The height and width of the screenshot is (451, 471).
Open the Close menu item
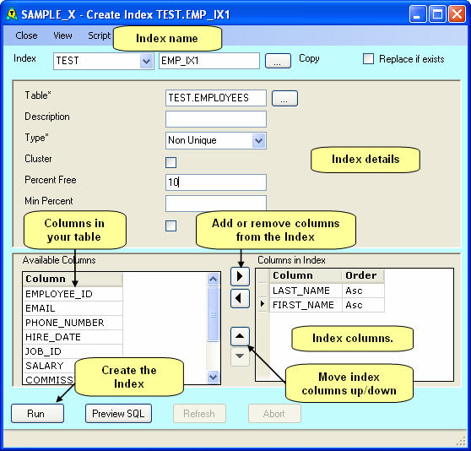(x=26, y=35)
